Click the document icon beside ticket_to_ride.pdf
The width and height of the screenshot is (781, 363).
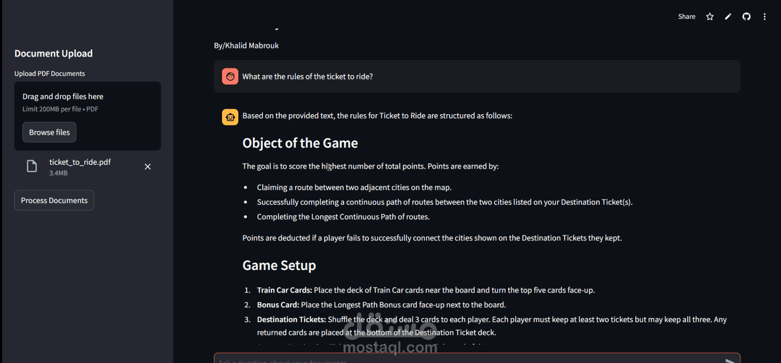32,166
